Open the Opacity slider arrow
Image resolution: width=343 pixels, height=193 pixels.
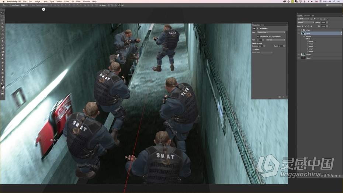pos(327,22)
